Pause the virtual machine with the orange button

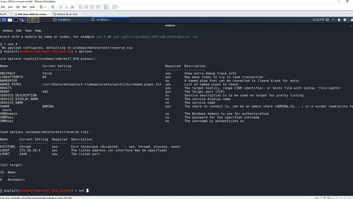(41, 7)
